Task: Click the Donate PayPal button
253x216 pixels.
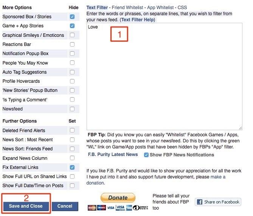Action: pyautogui.click(x=118, y=197)
